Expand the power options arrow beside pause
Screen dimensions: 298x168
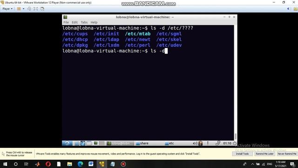(x=24, y=9)
